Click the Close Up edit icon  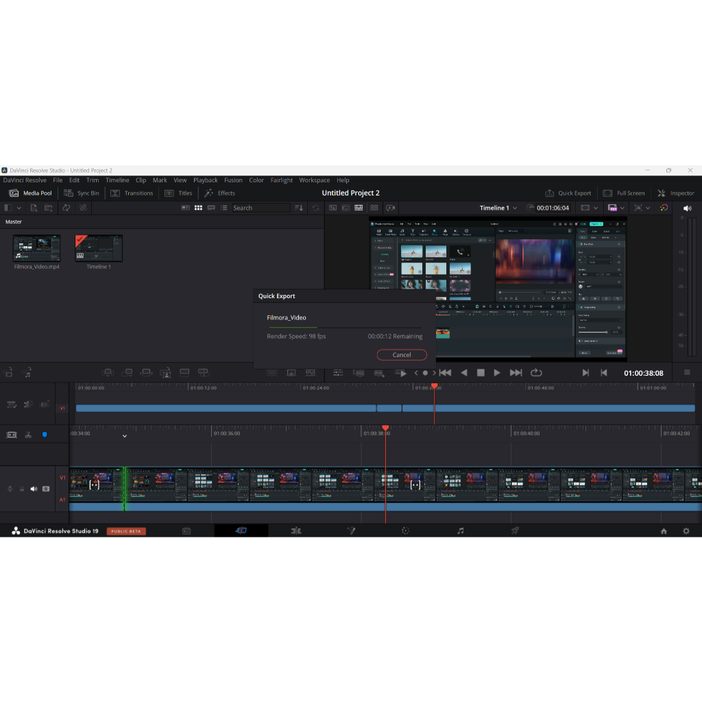pos(165,372)
